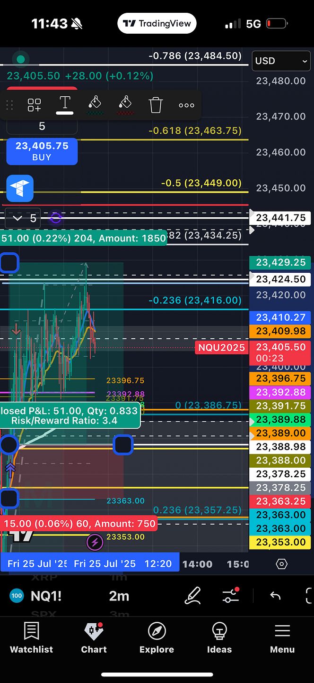Switch to the Explore tab
The image size is (314, 683).
coord(157,638)
